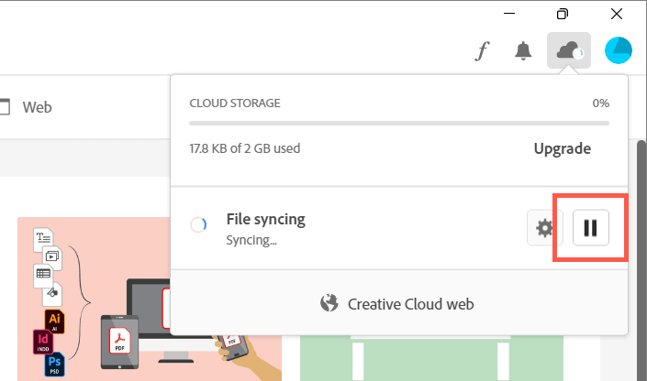
Task: Switch to the Web tab
Action: [37, 107]
